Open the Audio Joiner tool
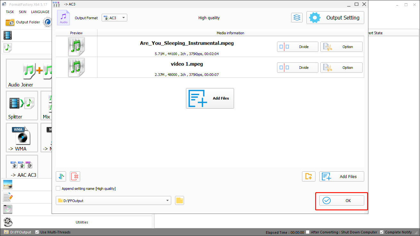420x236 pixels. [29, 74]
